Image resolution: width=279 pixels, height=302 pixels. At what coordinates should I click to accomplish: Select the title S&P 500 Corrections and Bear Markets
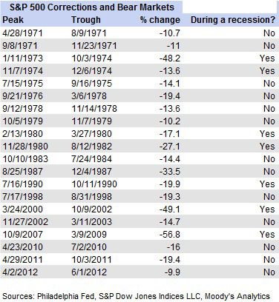92,7
